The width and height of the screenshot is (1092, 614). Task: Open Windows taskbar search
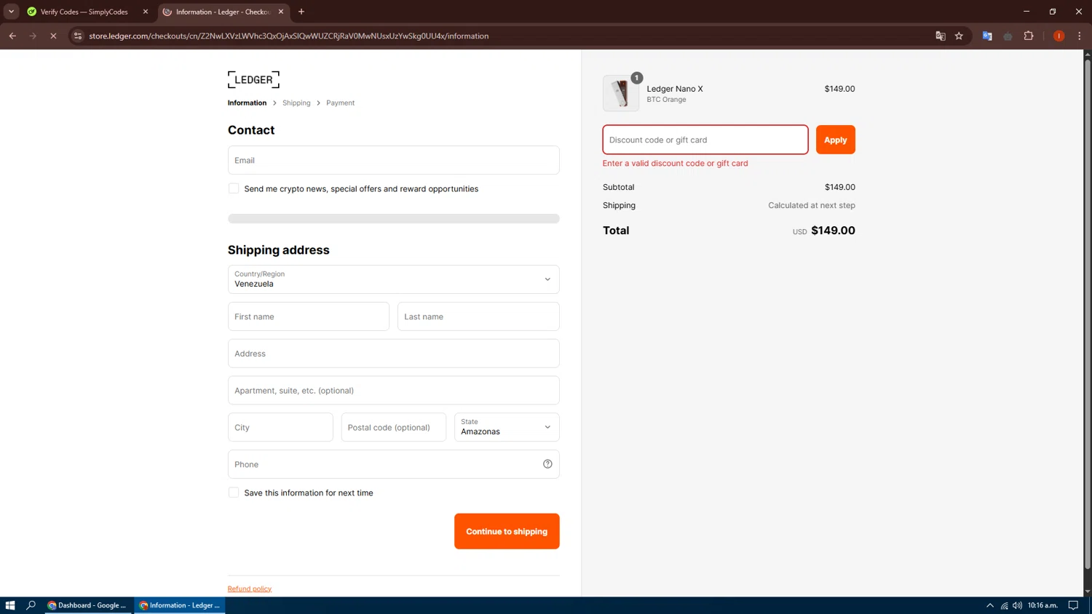click(x=31, y=605)
